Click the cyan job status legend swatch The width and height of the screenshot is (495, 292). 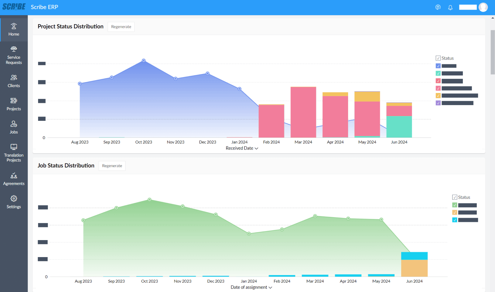tap(454, 220)
